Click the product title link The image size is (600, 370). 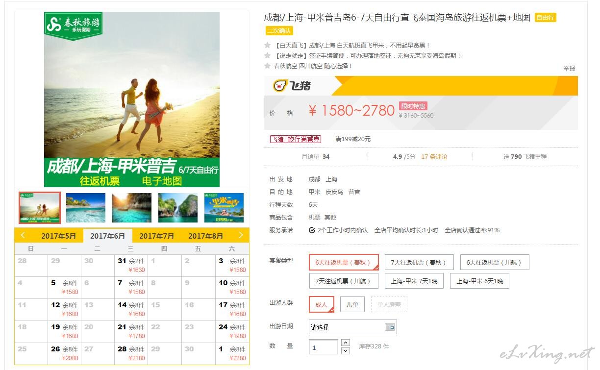(398, 18)
